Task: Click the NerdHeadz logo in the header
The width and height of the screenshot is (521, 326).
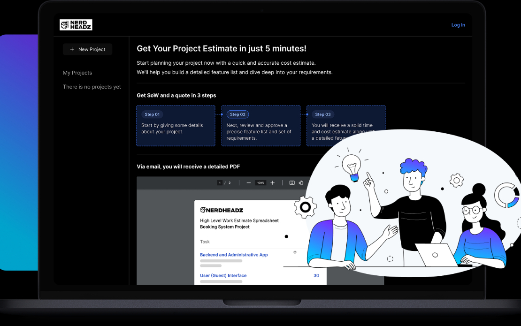Action: pos(76,25)
